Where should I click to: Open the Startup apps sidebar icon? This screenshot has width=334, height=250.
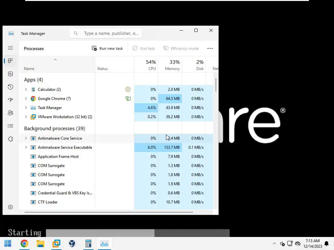click(x=10, y=100)
